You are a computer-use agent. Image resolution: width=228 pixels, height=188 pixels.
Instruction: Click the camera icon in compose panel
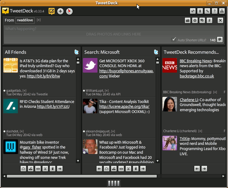(x=188, y=20)
